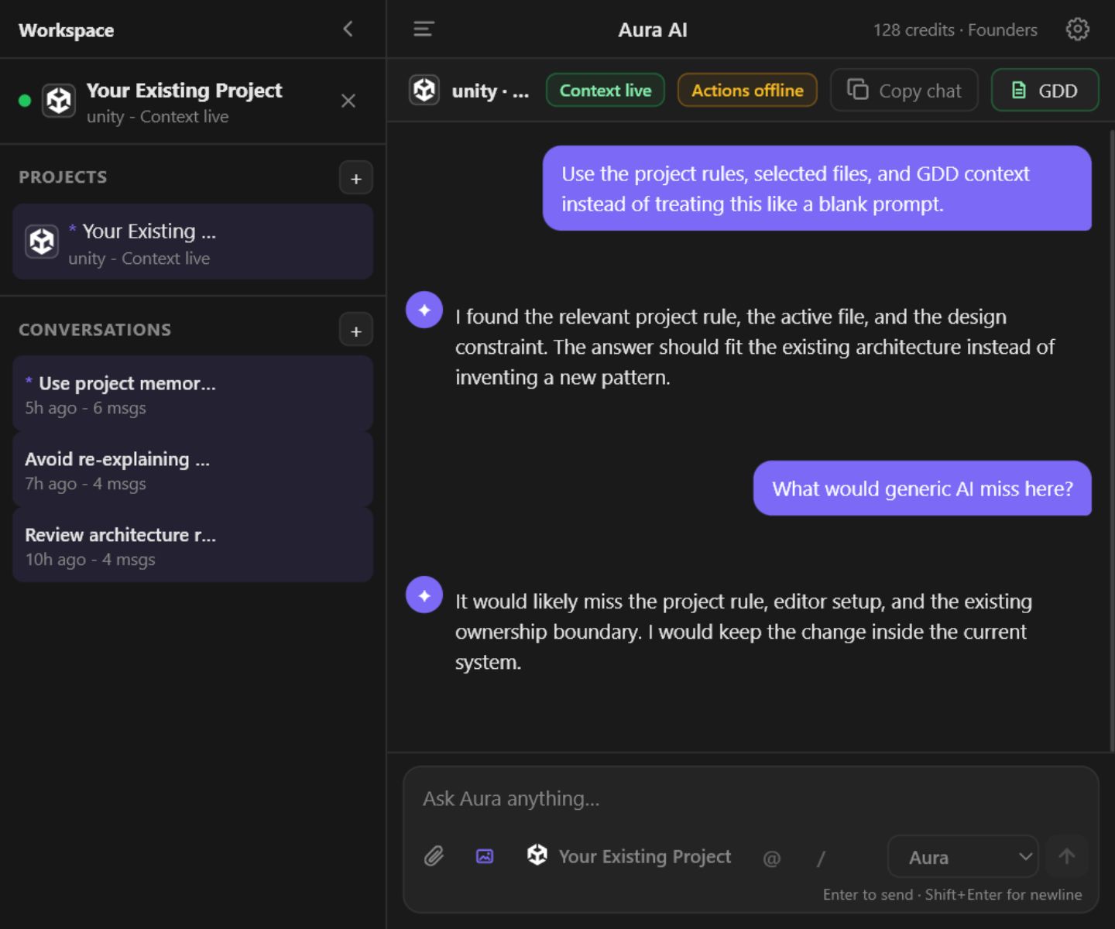Click Unity icon in Projects list item

coord(42,242)
